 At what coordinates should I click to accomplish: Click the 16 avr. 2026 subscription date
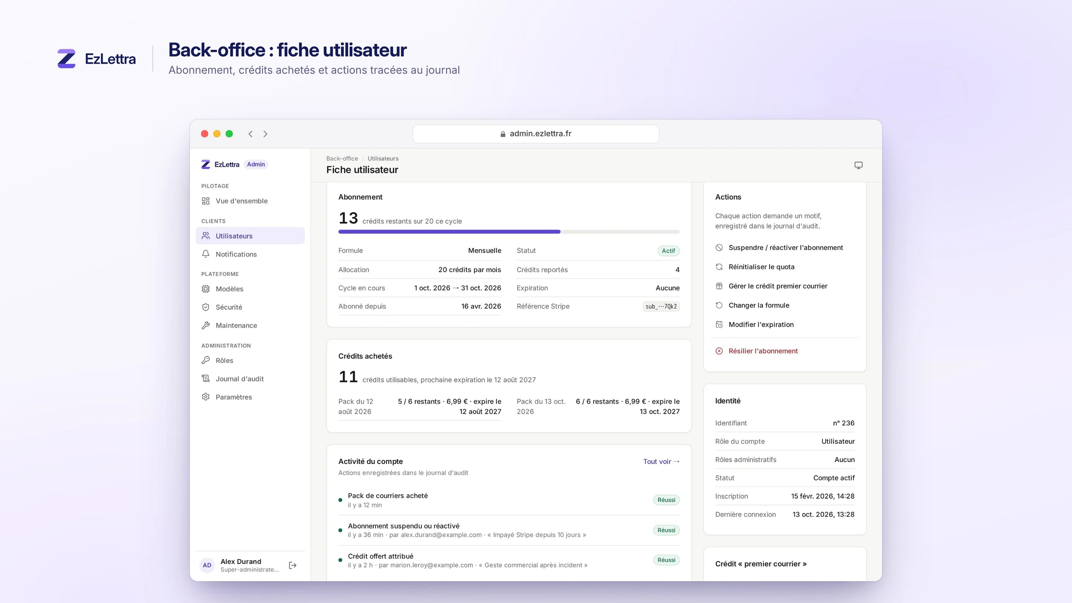click(481, 306)
